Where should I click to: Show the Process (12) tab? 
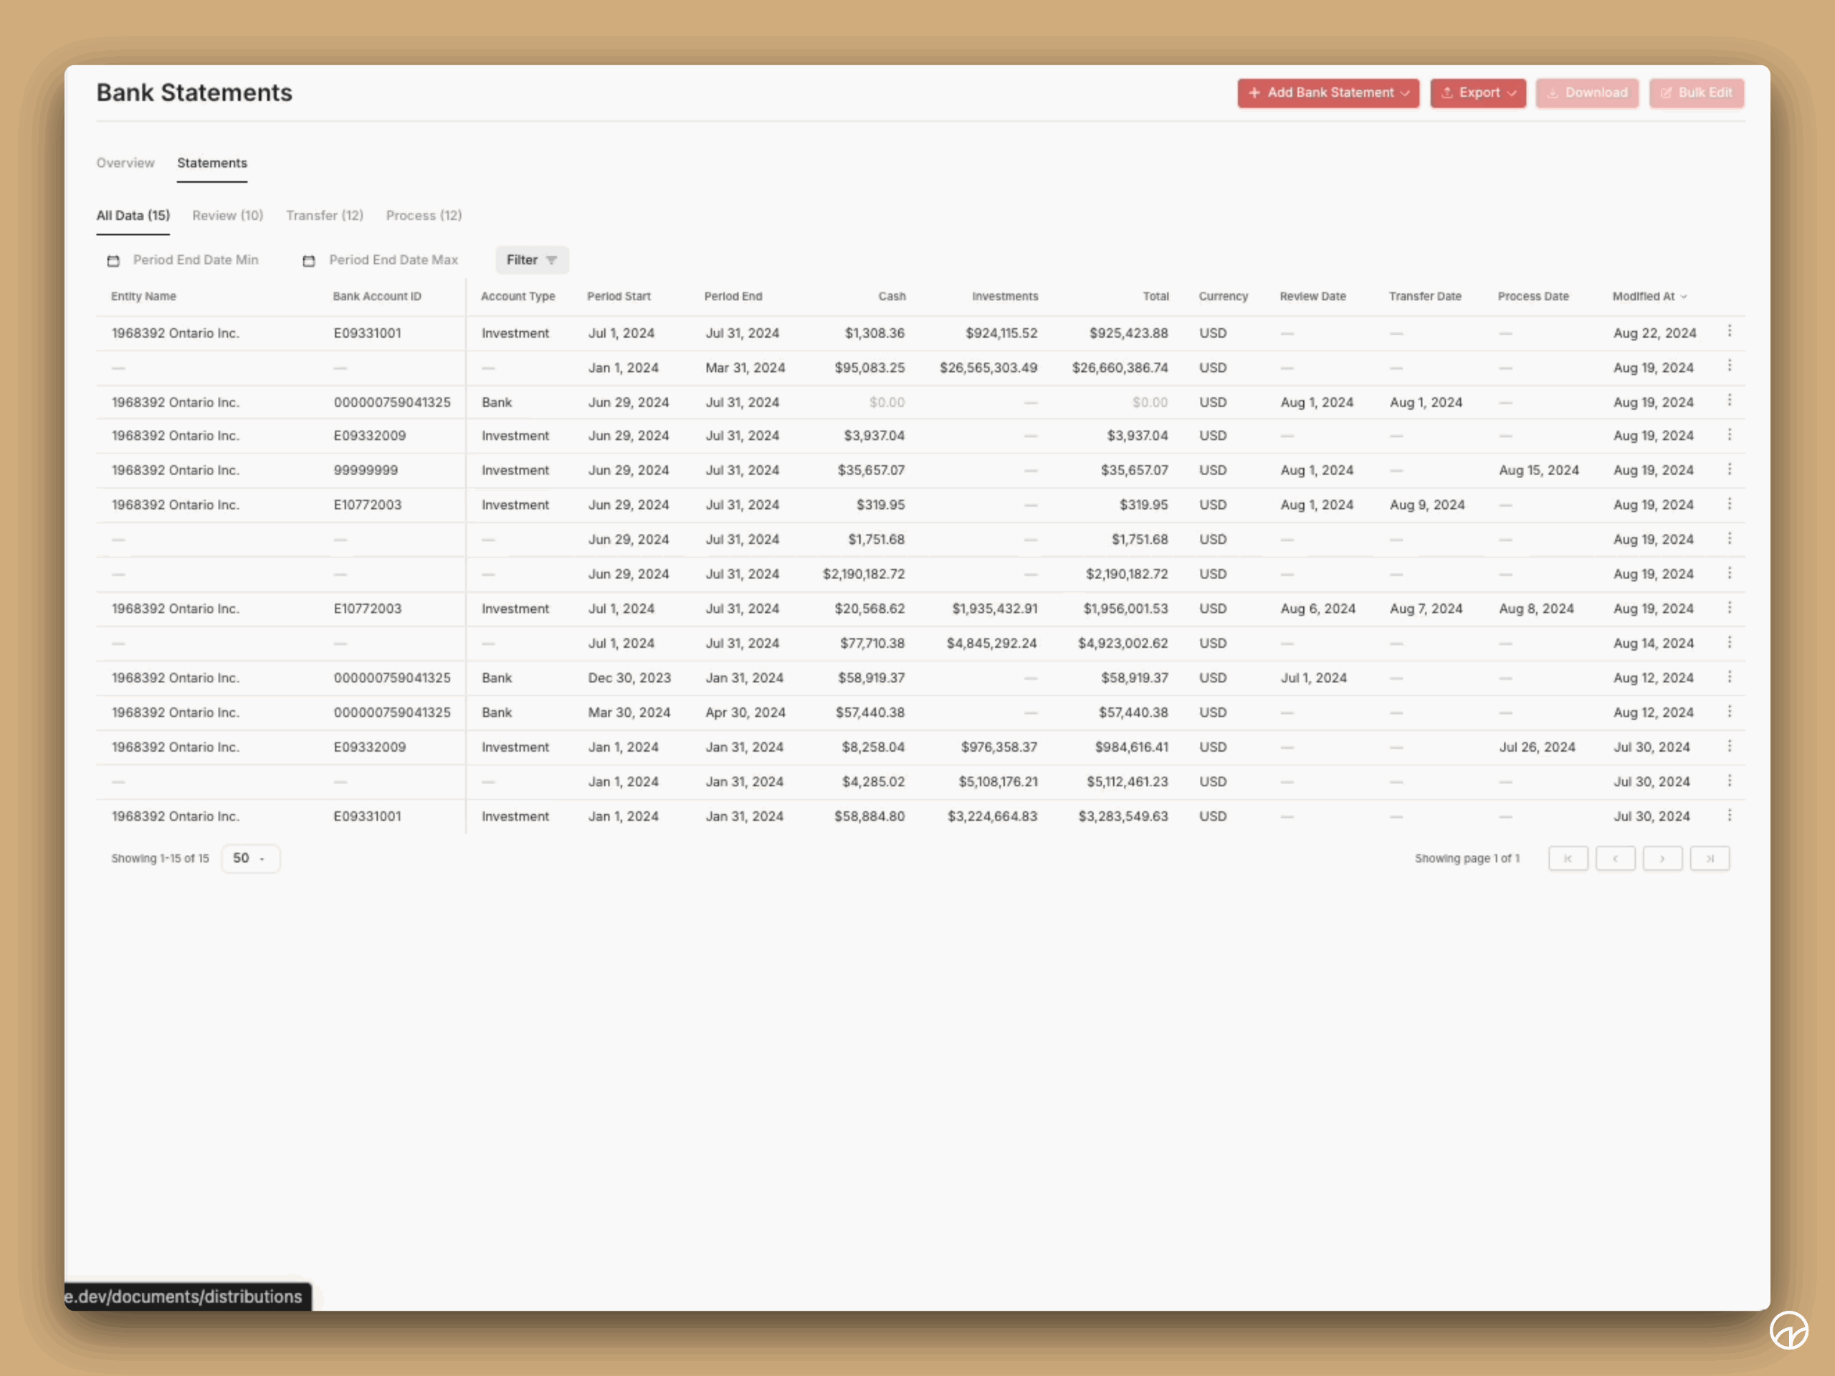(x=424, y=216)
